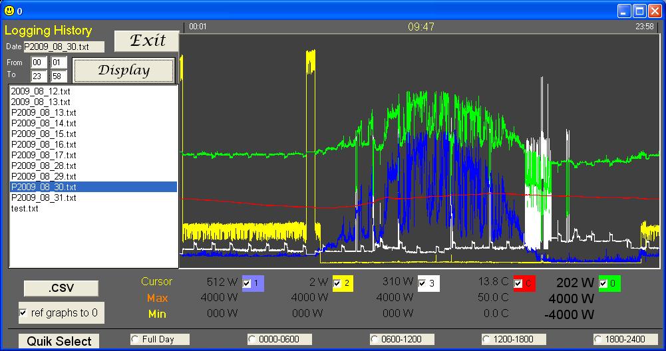This screenshot has width=666, height=351.
Task: Toggle the red temperature C checkbox
Action: (518, 283)
